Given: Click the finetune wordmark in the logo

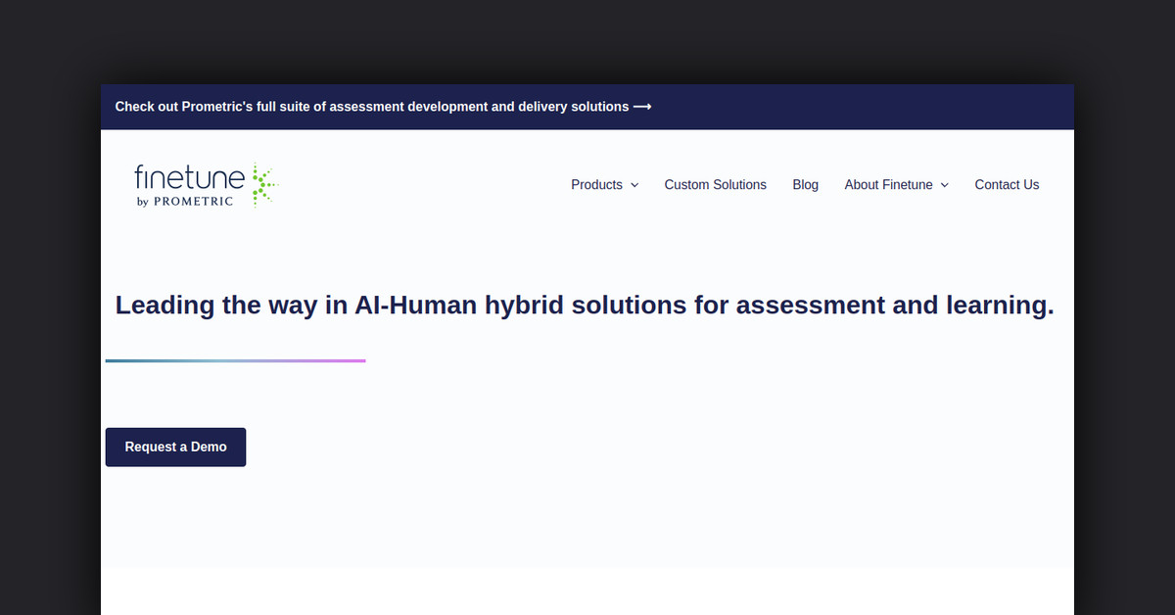Looking at the screenshot, I should coord(190,178).
